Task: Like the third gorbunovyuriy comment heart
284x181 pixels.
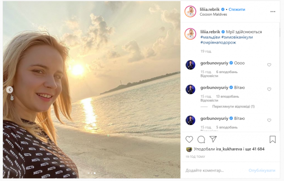Action: click(x=269, y=120)
